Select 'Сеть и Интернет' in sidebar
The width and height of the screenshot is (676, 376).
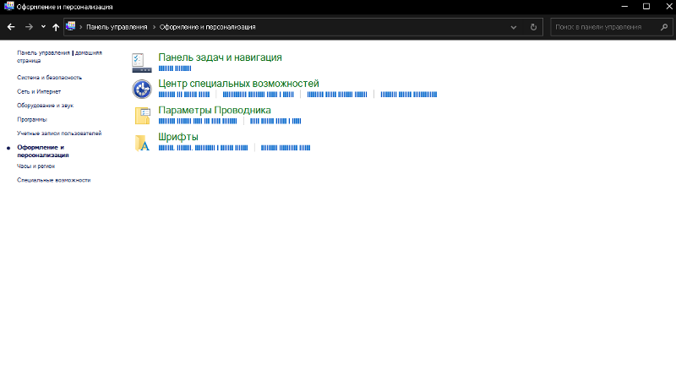[39, 91]
